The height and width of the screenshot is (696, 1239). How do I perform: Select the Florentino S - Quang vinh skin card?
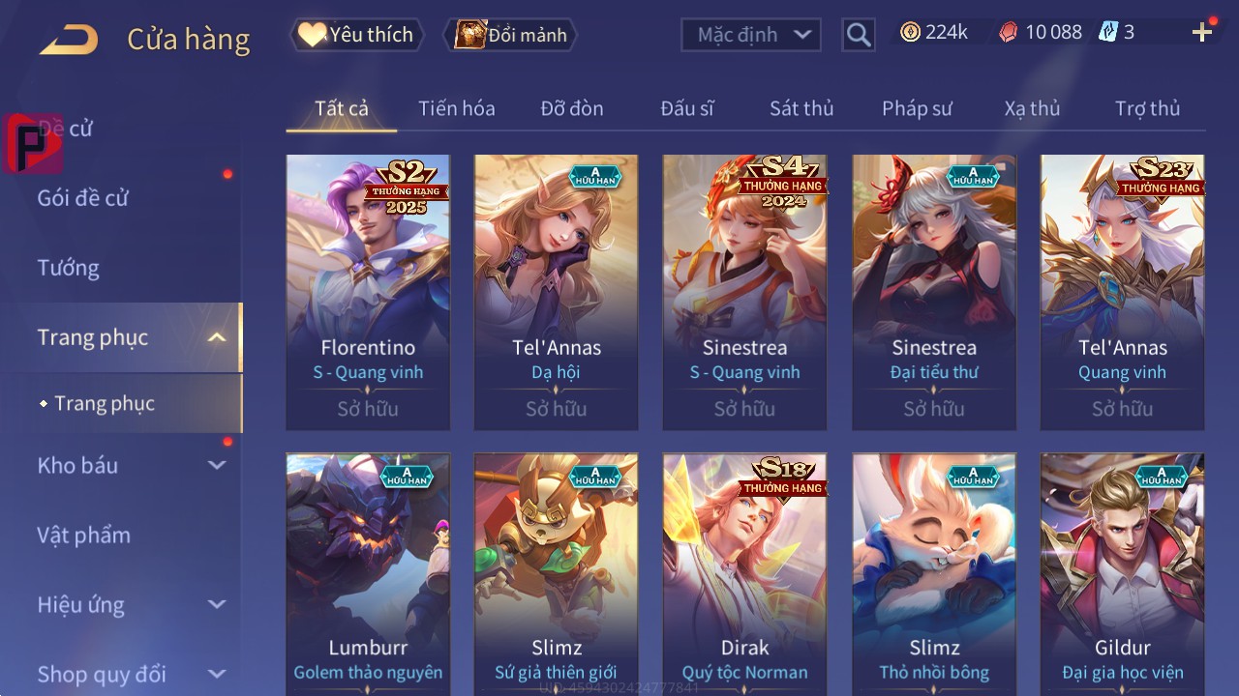click(368, 292)
